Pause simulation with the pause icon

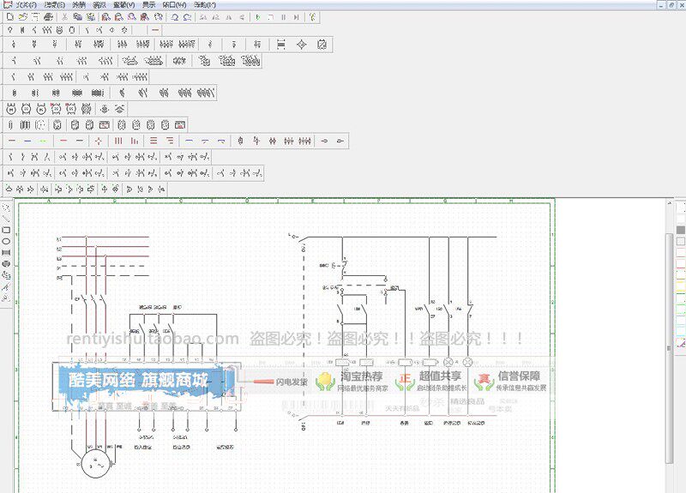pyautogui.click(x=284, y=17)
